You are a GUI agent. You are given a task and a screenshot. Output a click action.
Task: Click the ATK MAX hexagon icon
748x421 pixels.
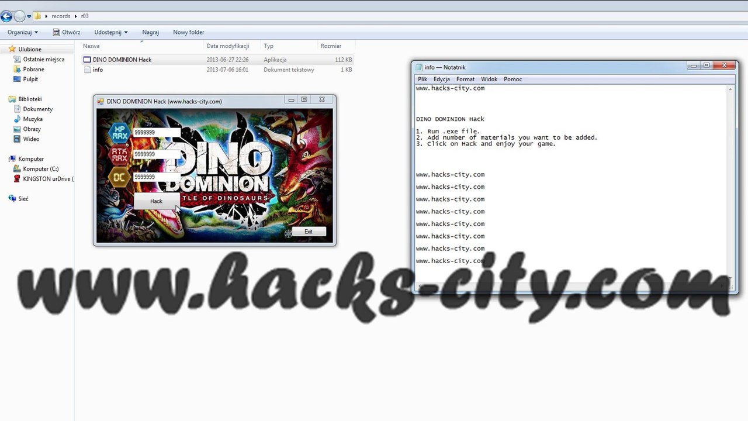120,155
